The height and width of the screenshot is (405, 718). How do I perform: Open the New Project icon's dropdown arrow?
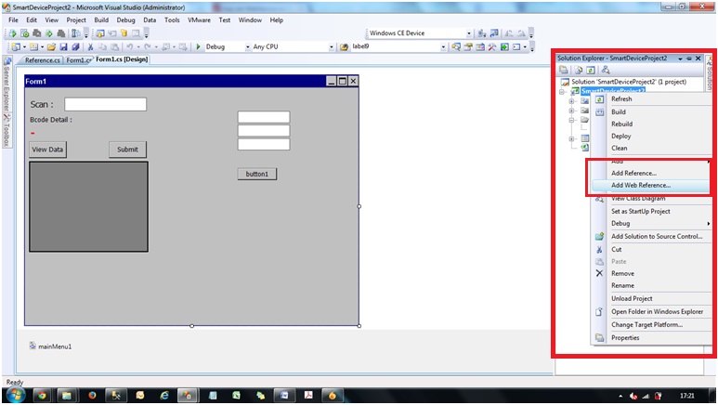pos(24,47)
